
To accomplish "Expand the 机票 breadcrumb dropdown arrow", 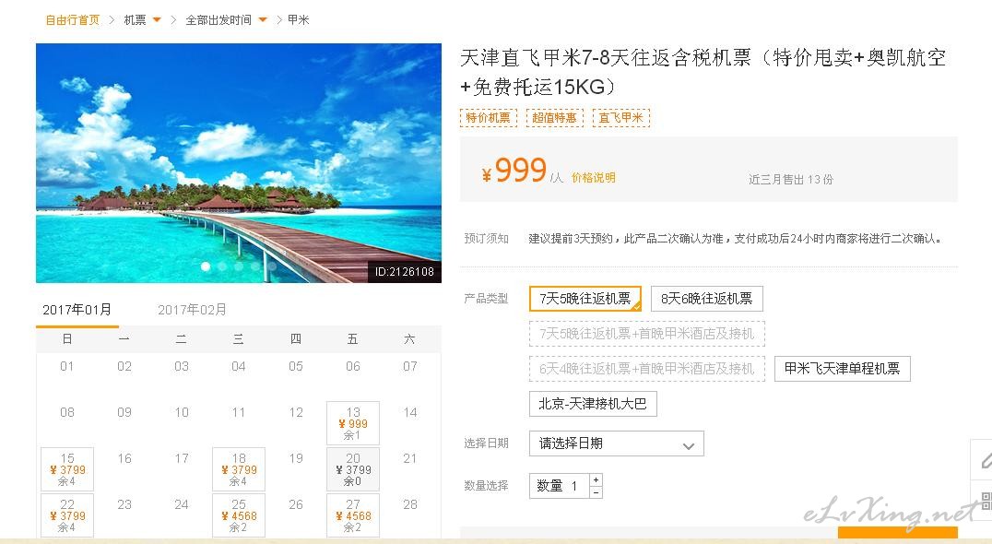I will 157,20.
